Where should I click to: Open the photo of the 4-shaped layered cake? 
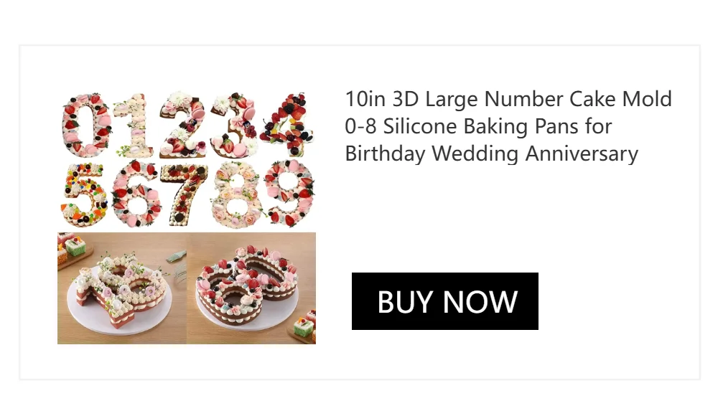coord(122,288)
